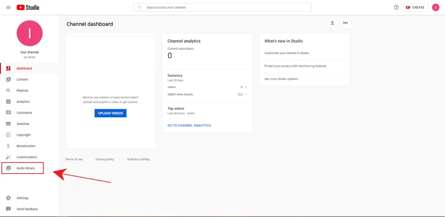Open account menu via top-right avatar

(435, 8)
